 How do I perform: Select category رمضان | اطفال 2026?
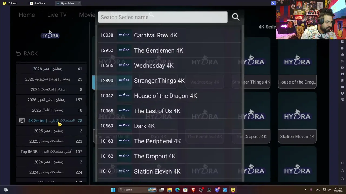point(51,110)
